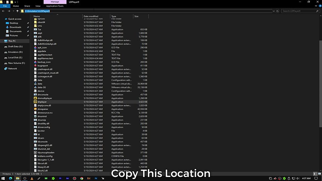
Task: Switch to the Home ribbon tab
Action: point(16,6)
